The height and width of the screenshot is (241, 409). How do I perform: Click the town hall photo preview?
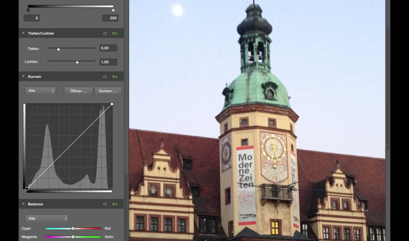pyautogui.click(x=257, y=120)
